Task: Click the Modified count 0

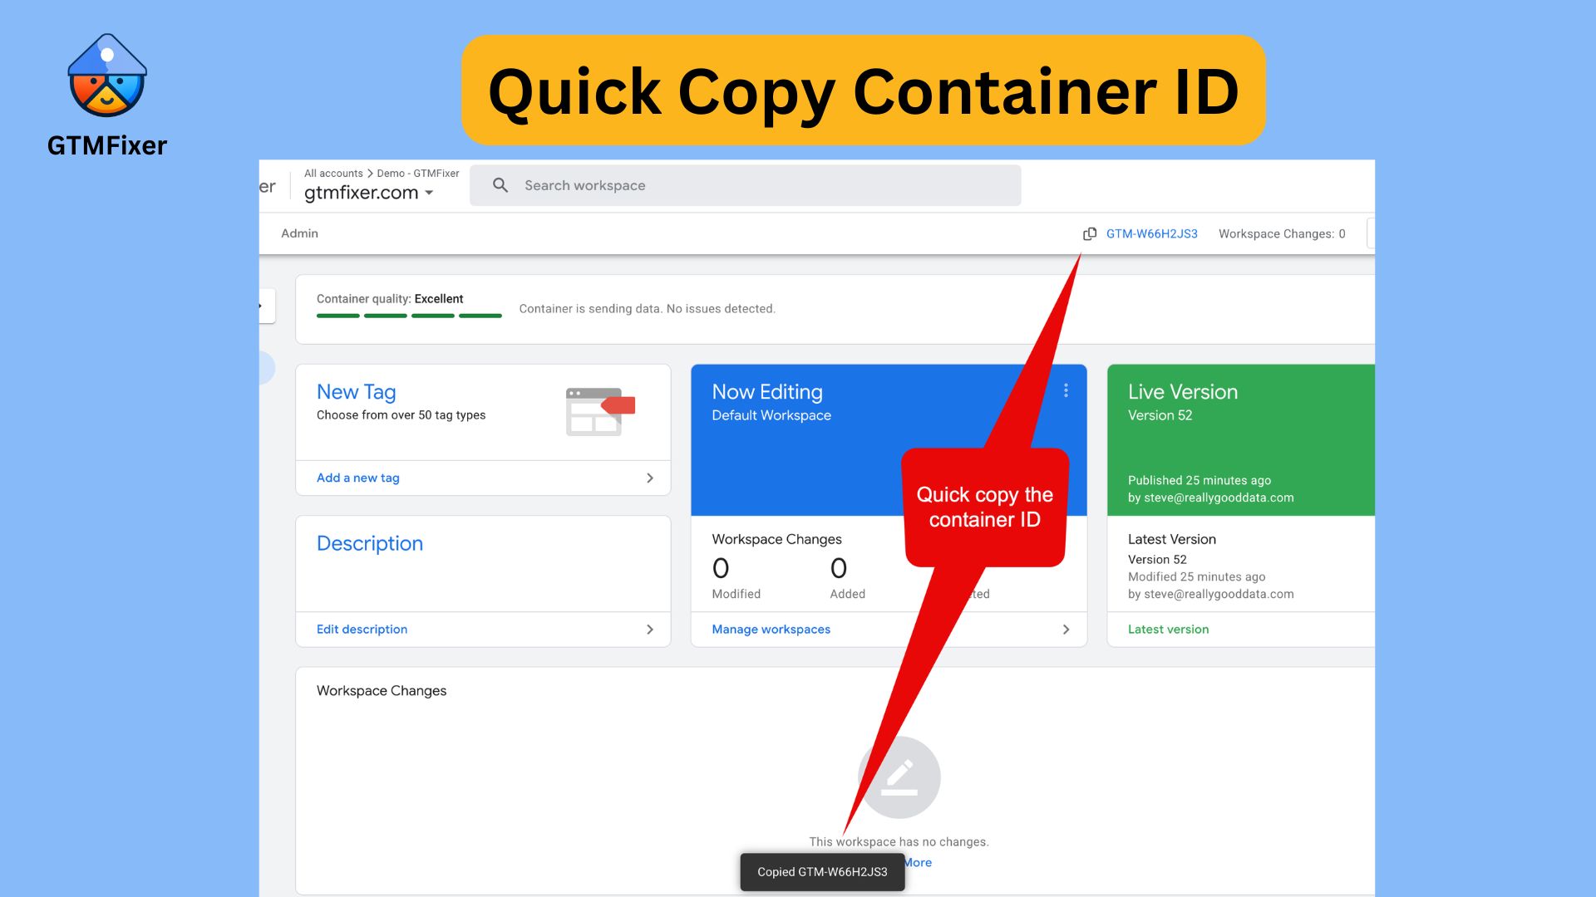Action: (x=721, y=569)
